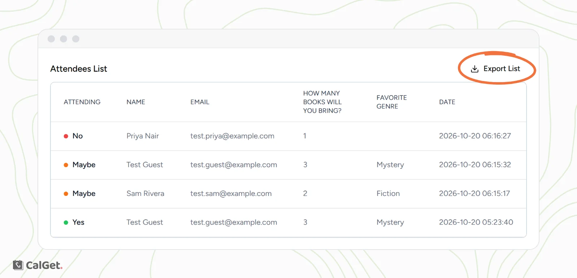Click book count 2 in Sam Rivera's row
577x278 pixels.
tap(305, 194)
